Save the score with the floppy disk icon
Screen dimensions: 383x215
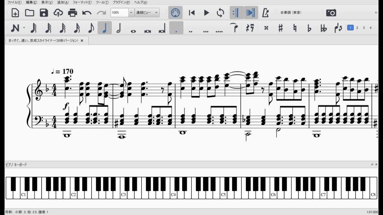click(44, 13)
